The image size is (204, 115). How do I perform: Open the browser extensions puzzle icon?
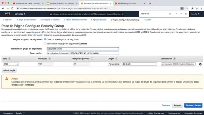click(192, 8)
